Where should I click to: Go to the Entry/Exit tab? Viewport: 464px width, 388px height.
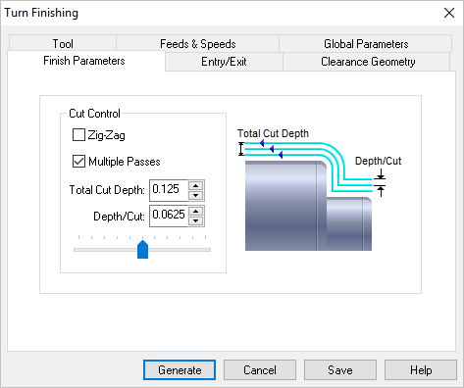click(x=224, y=62)
